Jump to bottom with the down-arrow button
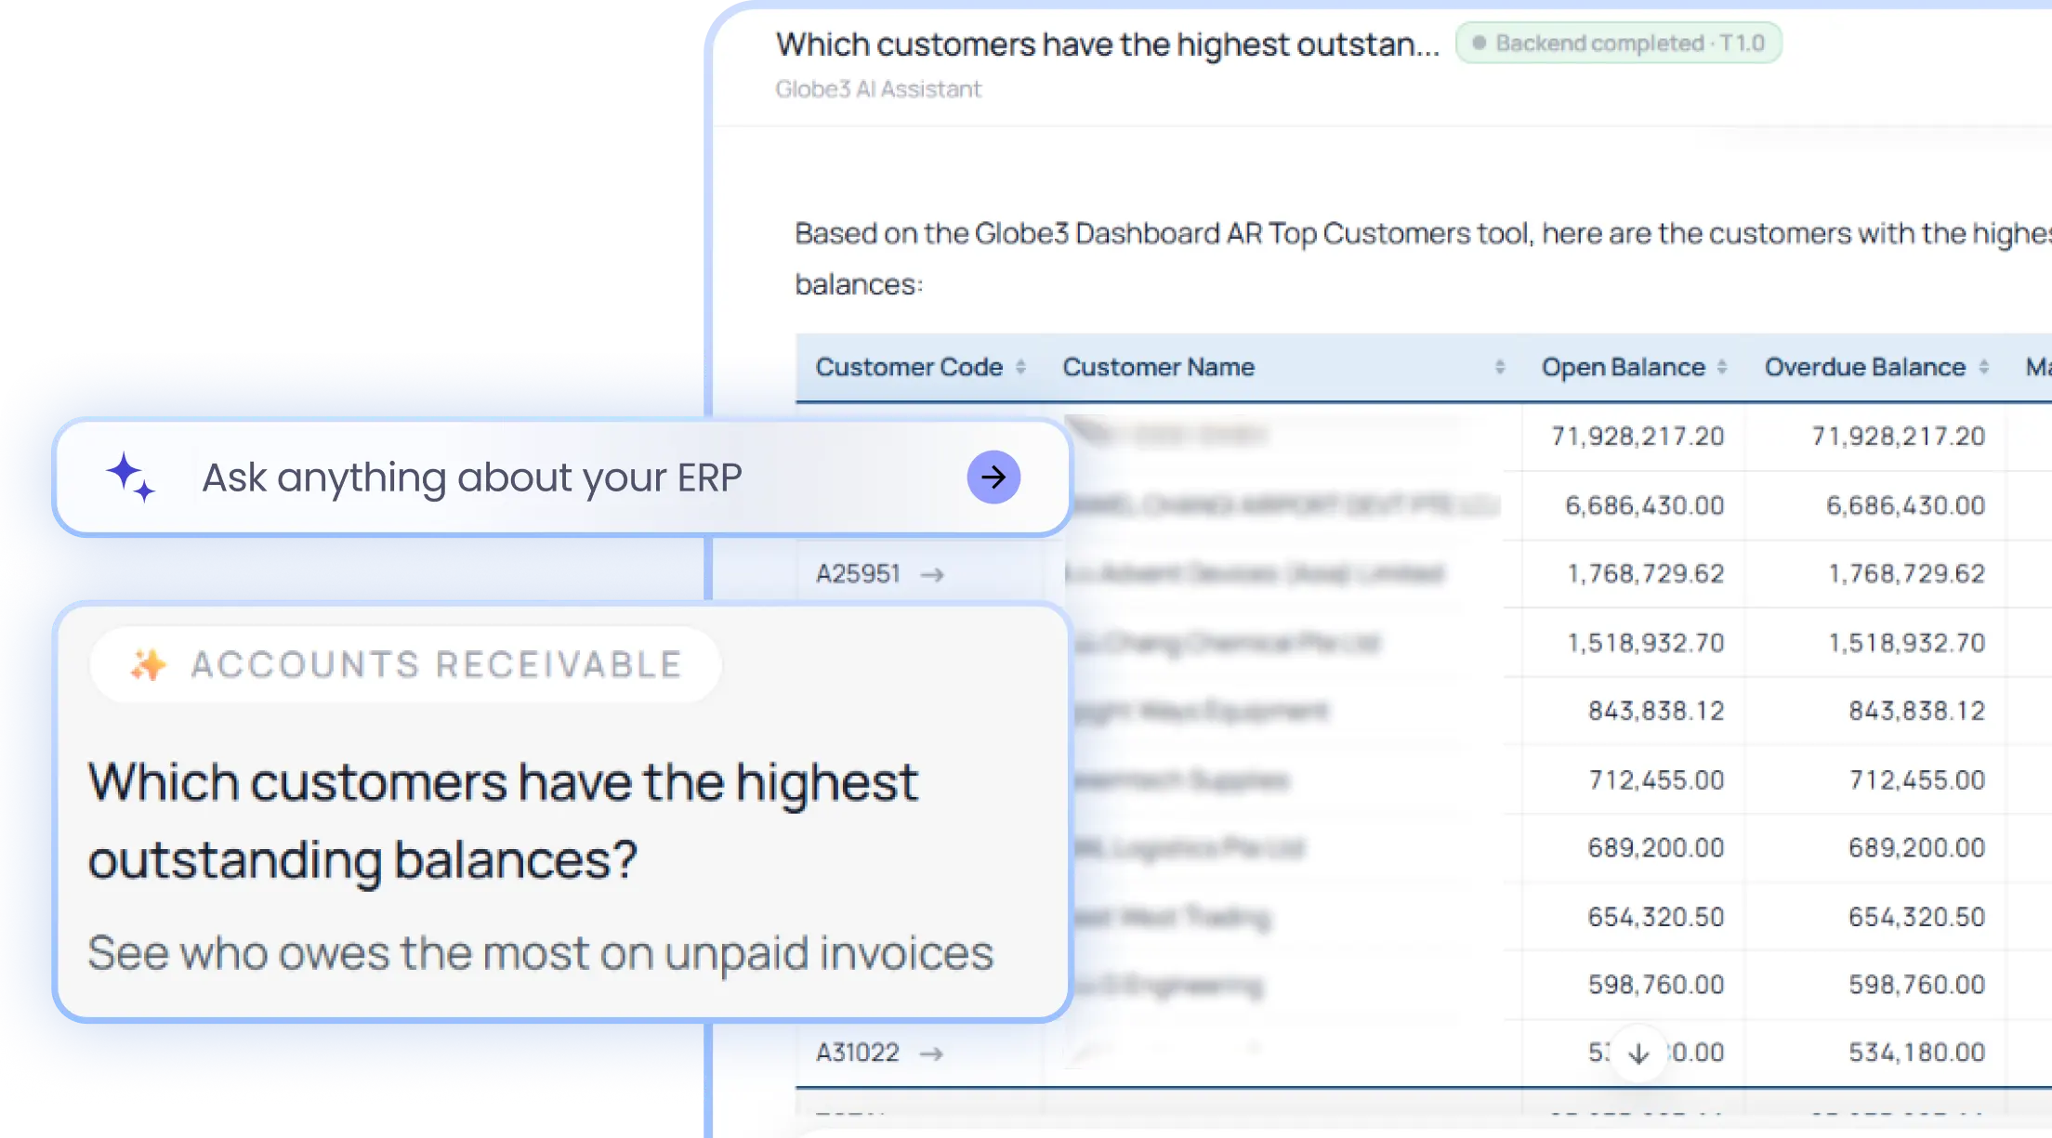The image size is (2052, 1138). click(1639, 1053)
